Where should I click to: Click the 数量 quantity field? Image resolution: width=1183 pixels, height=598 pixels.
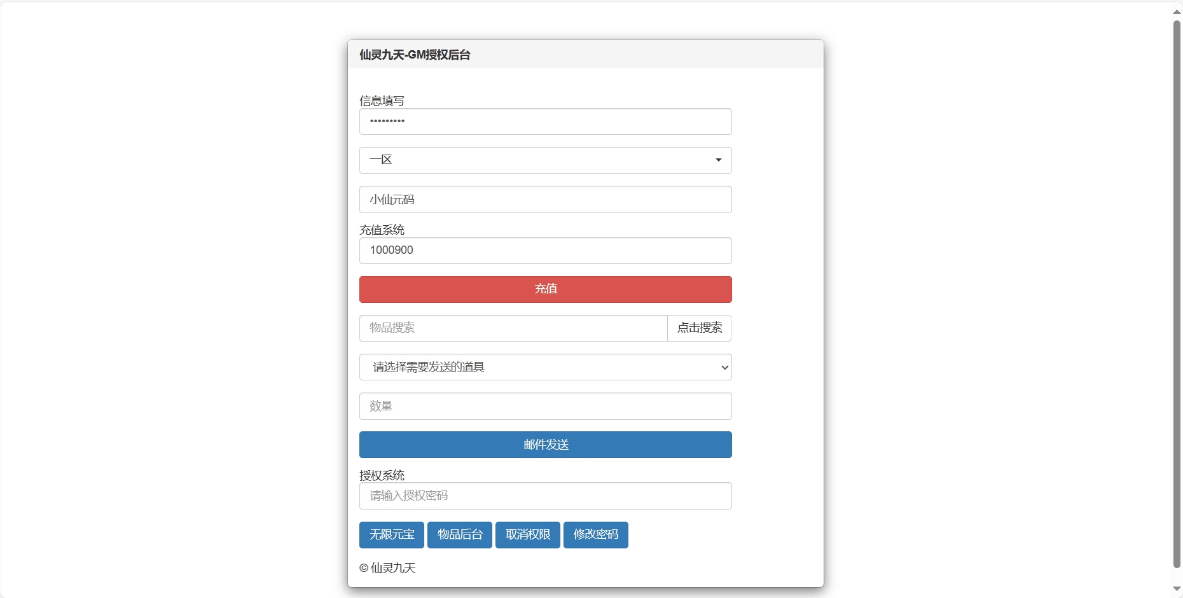tap(545, 406)
